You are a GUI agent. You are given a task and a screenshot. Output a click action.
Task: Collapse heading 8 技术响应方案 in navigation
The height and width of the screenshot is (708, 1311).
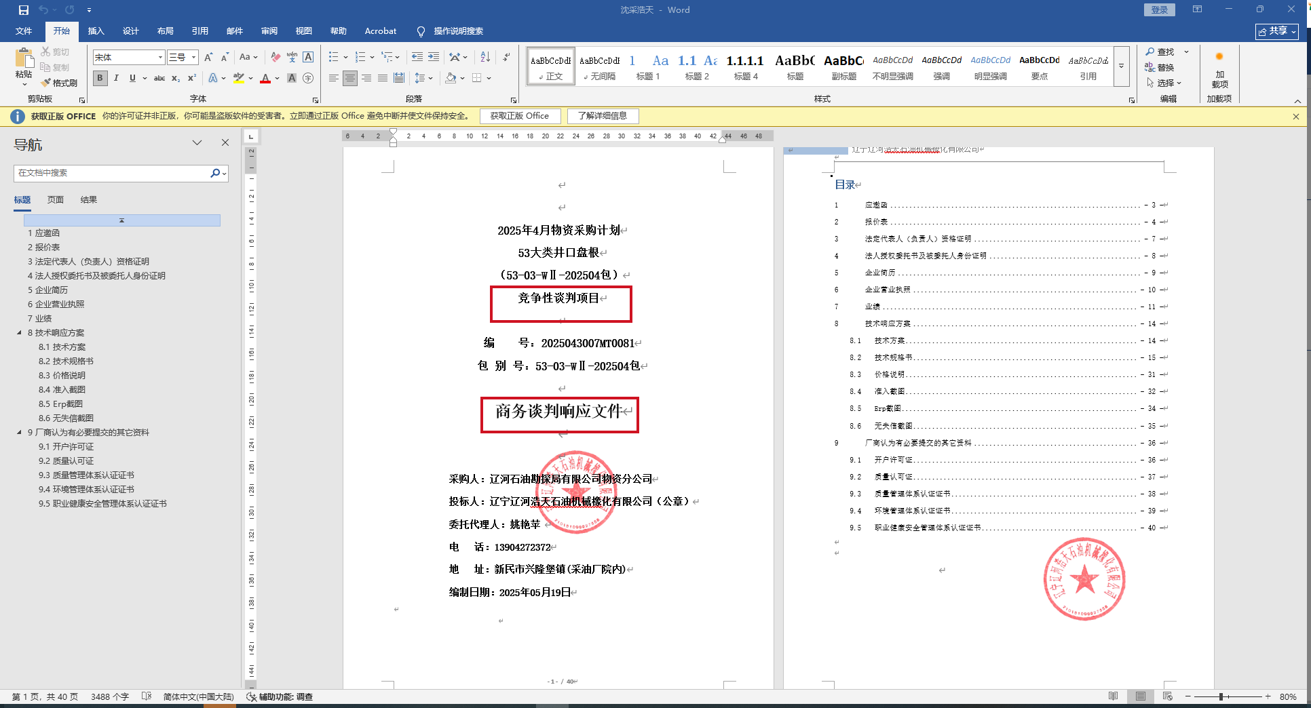click(x=19, y=333)
